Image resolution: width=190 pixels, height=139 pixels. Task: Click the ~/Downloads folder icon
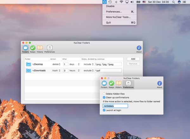tap(28, 70)
